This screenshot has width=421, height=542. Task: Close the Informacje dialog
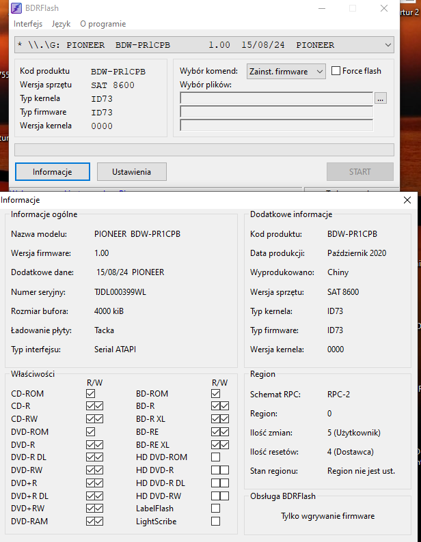407,200
